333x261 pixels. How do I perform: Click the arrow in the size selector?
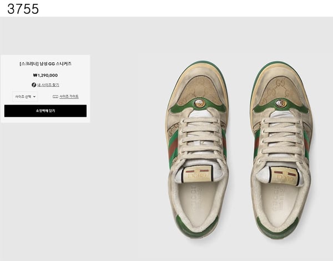(34, 97)
